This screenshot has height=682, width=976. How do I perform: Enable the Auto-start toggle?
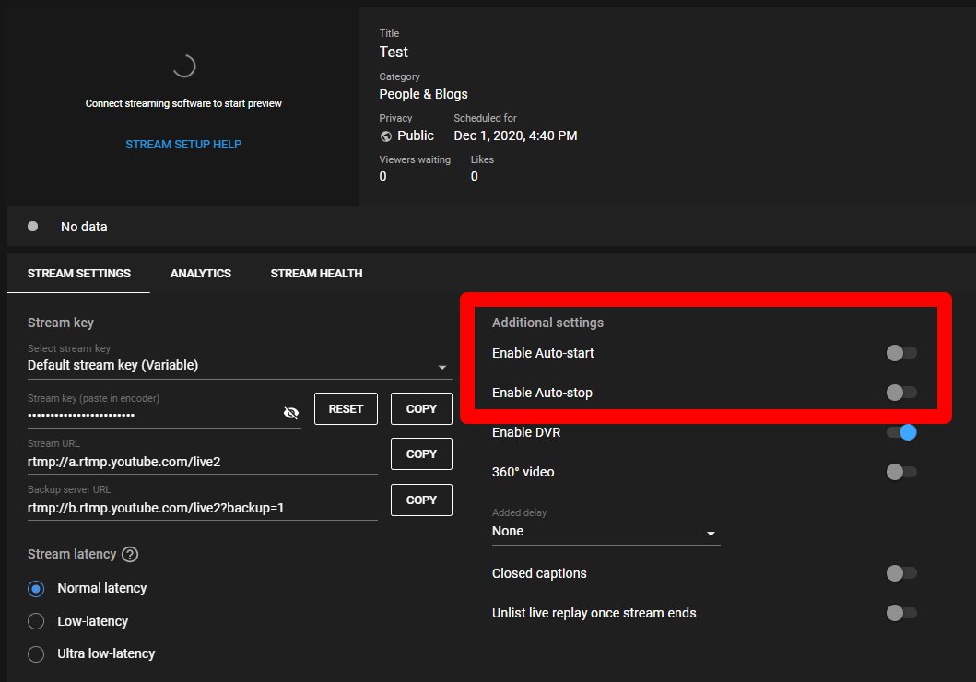point(900,353)
